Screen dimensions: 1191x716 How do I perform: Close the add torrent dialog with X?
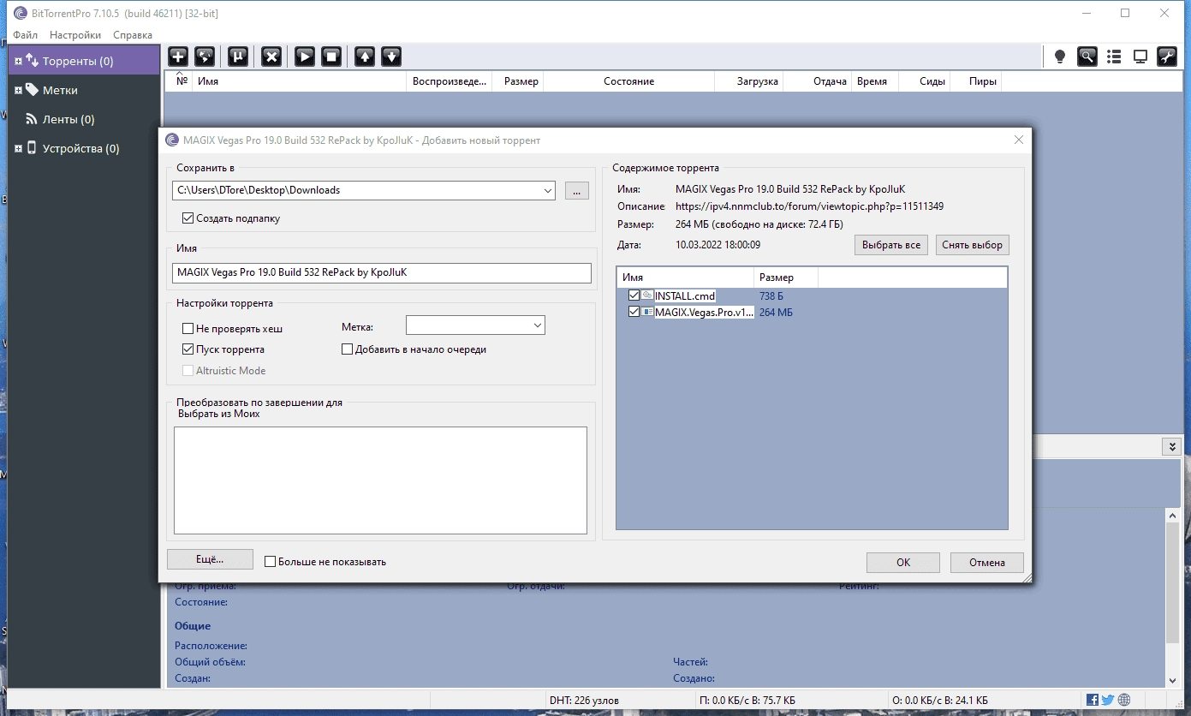(1018, 140)
